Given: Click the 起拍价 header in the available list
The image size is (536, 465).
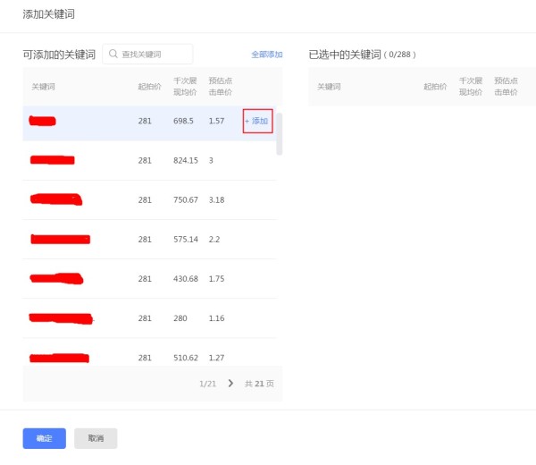Looking at the screenshot, I should 149,87.
